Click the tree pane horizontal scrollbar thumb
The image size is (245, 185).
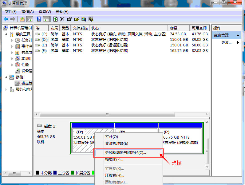14,173
